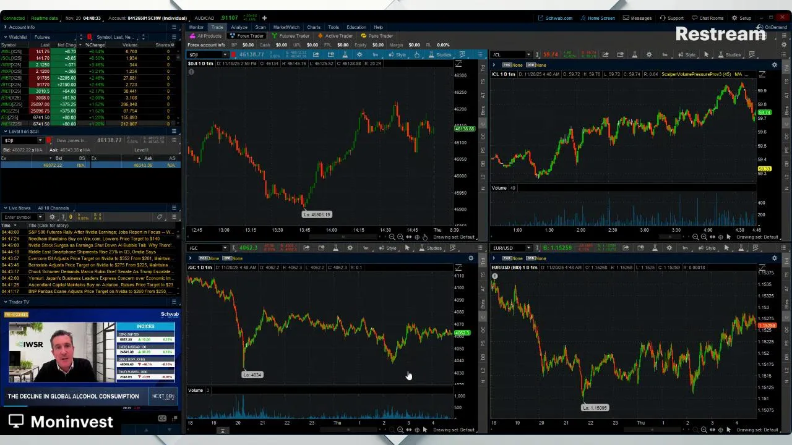Open the /CL chart Studies menu
792x445 pixels.
click(x=730, y=55)
